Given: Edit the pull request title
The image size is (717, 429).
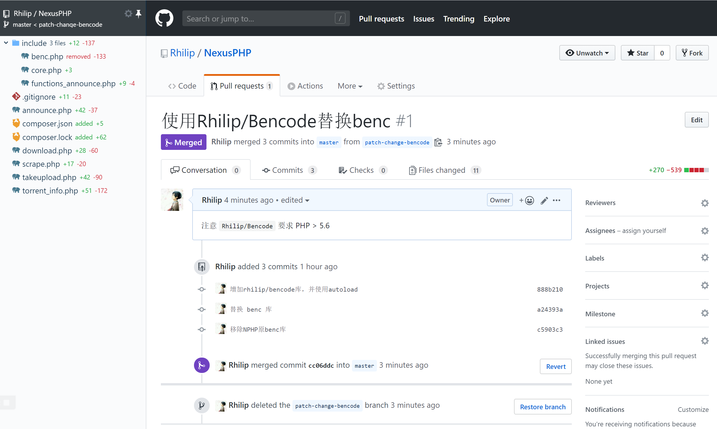Looking at the screenshot, I should [x=697, y=120].
